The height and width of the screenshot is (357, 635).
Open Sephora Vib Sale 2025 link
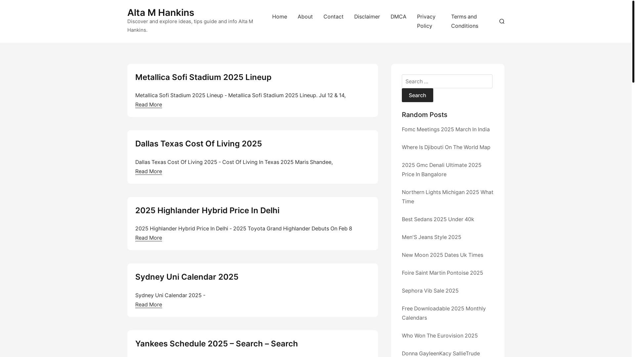pos(430,291)
